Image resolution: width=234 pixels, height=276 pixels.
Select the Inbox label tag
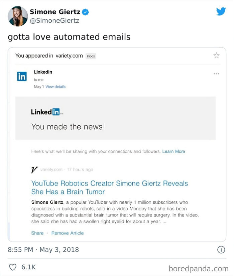90,56
